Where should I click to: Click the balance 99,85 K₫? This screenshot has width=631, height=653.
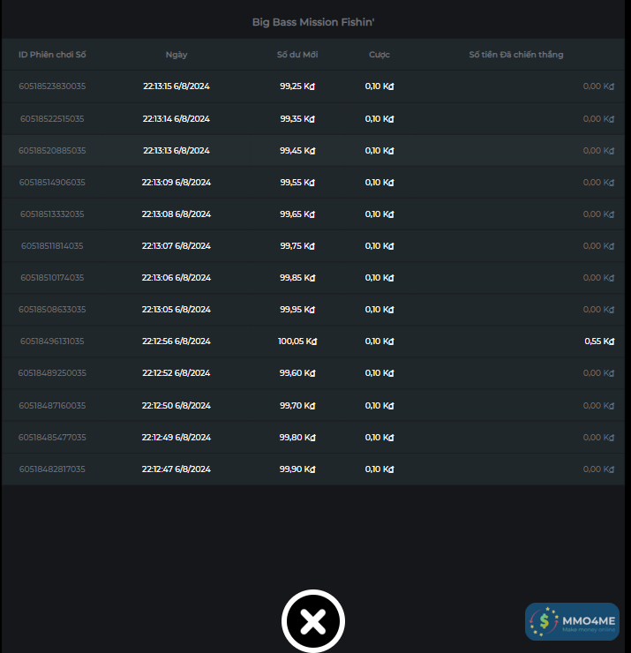pos(297,278)
